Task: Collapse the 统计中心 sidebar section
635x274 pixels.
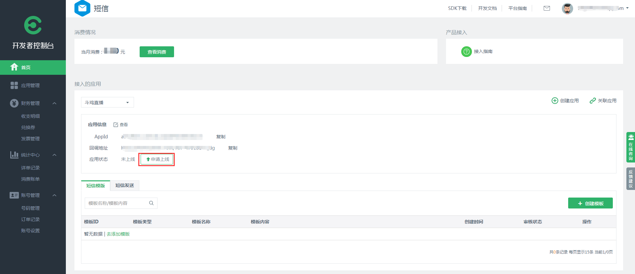Action: (x=54, y=155)
